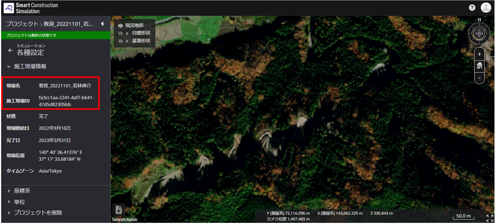Open the Data attribution link

tap(124, 219)
